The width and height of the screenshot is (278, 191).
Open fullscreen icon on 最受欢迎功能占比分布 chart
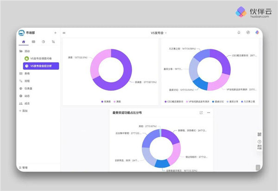(201, 113)
